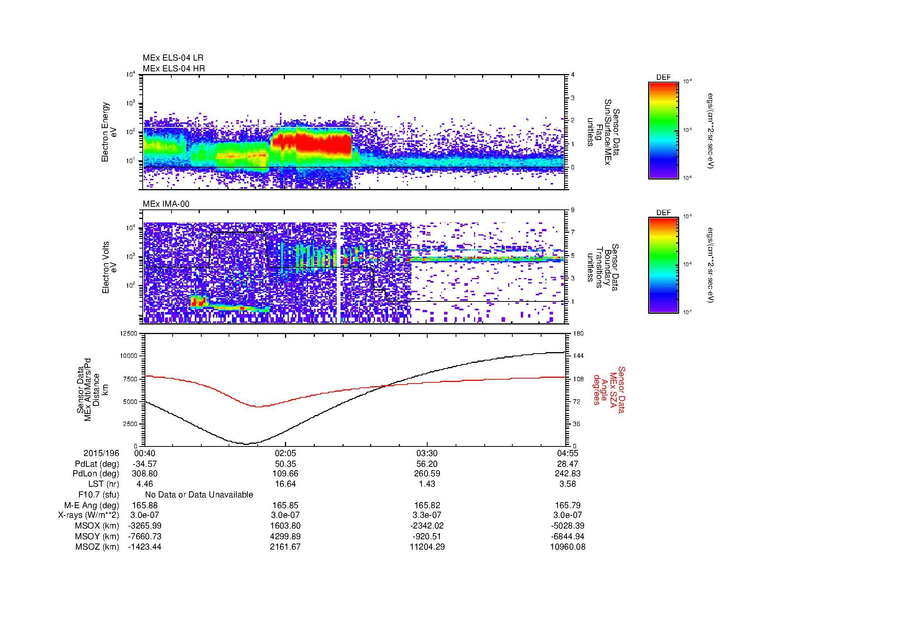Click LST value 3.58
Image resolution: width=897 pixels, height=634 pixels.
[568, 484]
